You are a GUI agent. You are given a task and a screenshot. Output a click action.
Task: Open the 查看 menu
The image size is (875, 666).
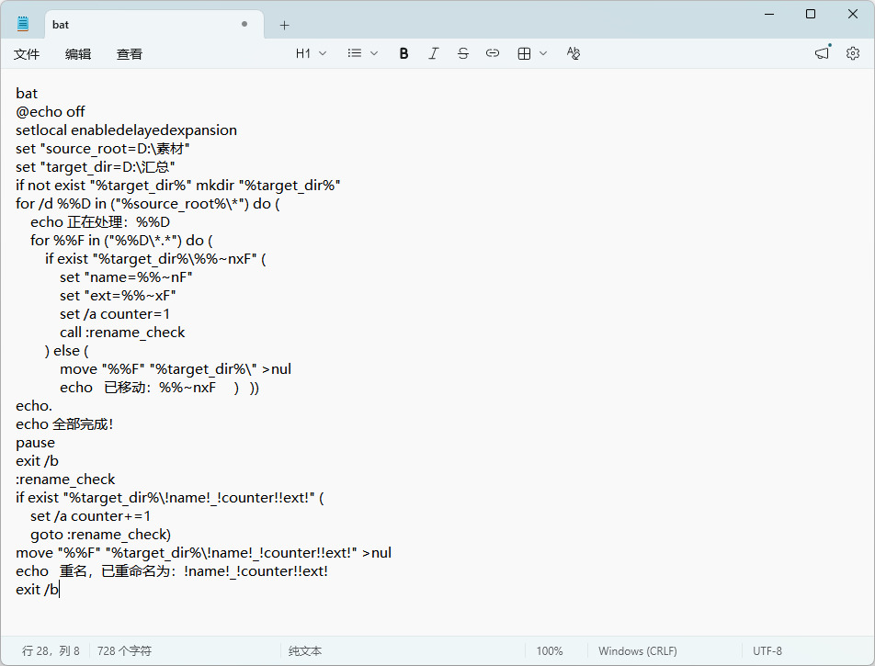130,54
